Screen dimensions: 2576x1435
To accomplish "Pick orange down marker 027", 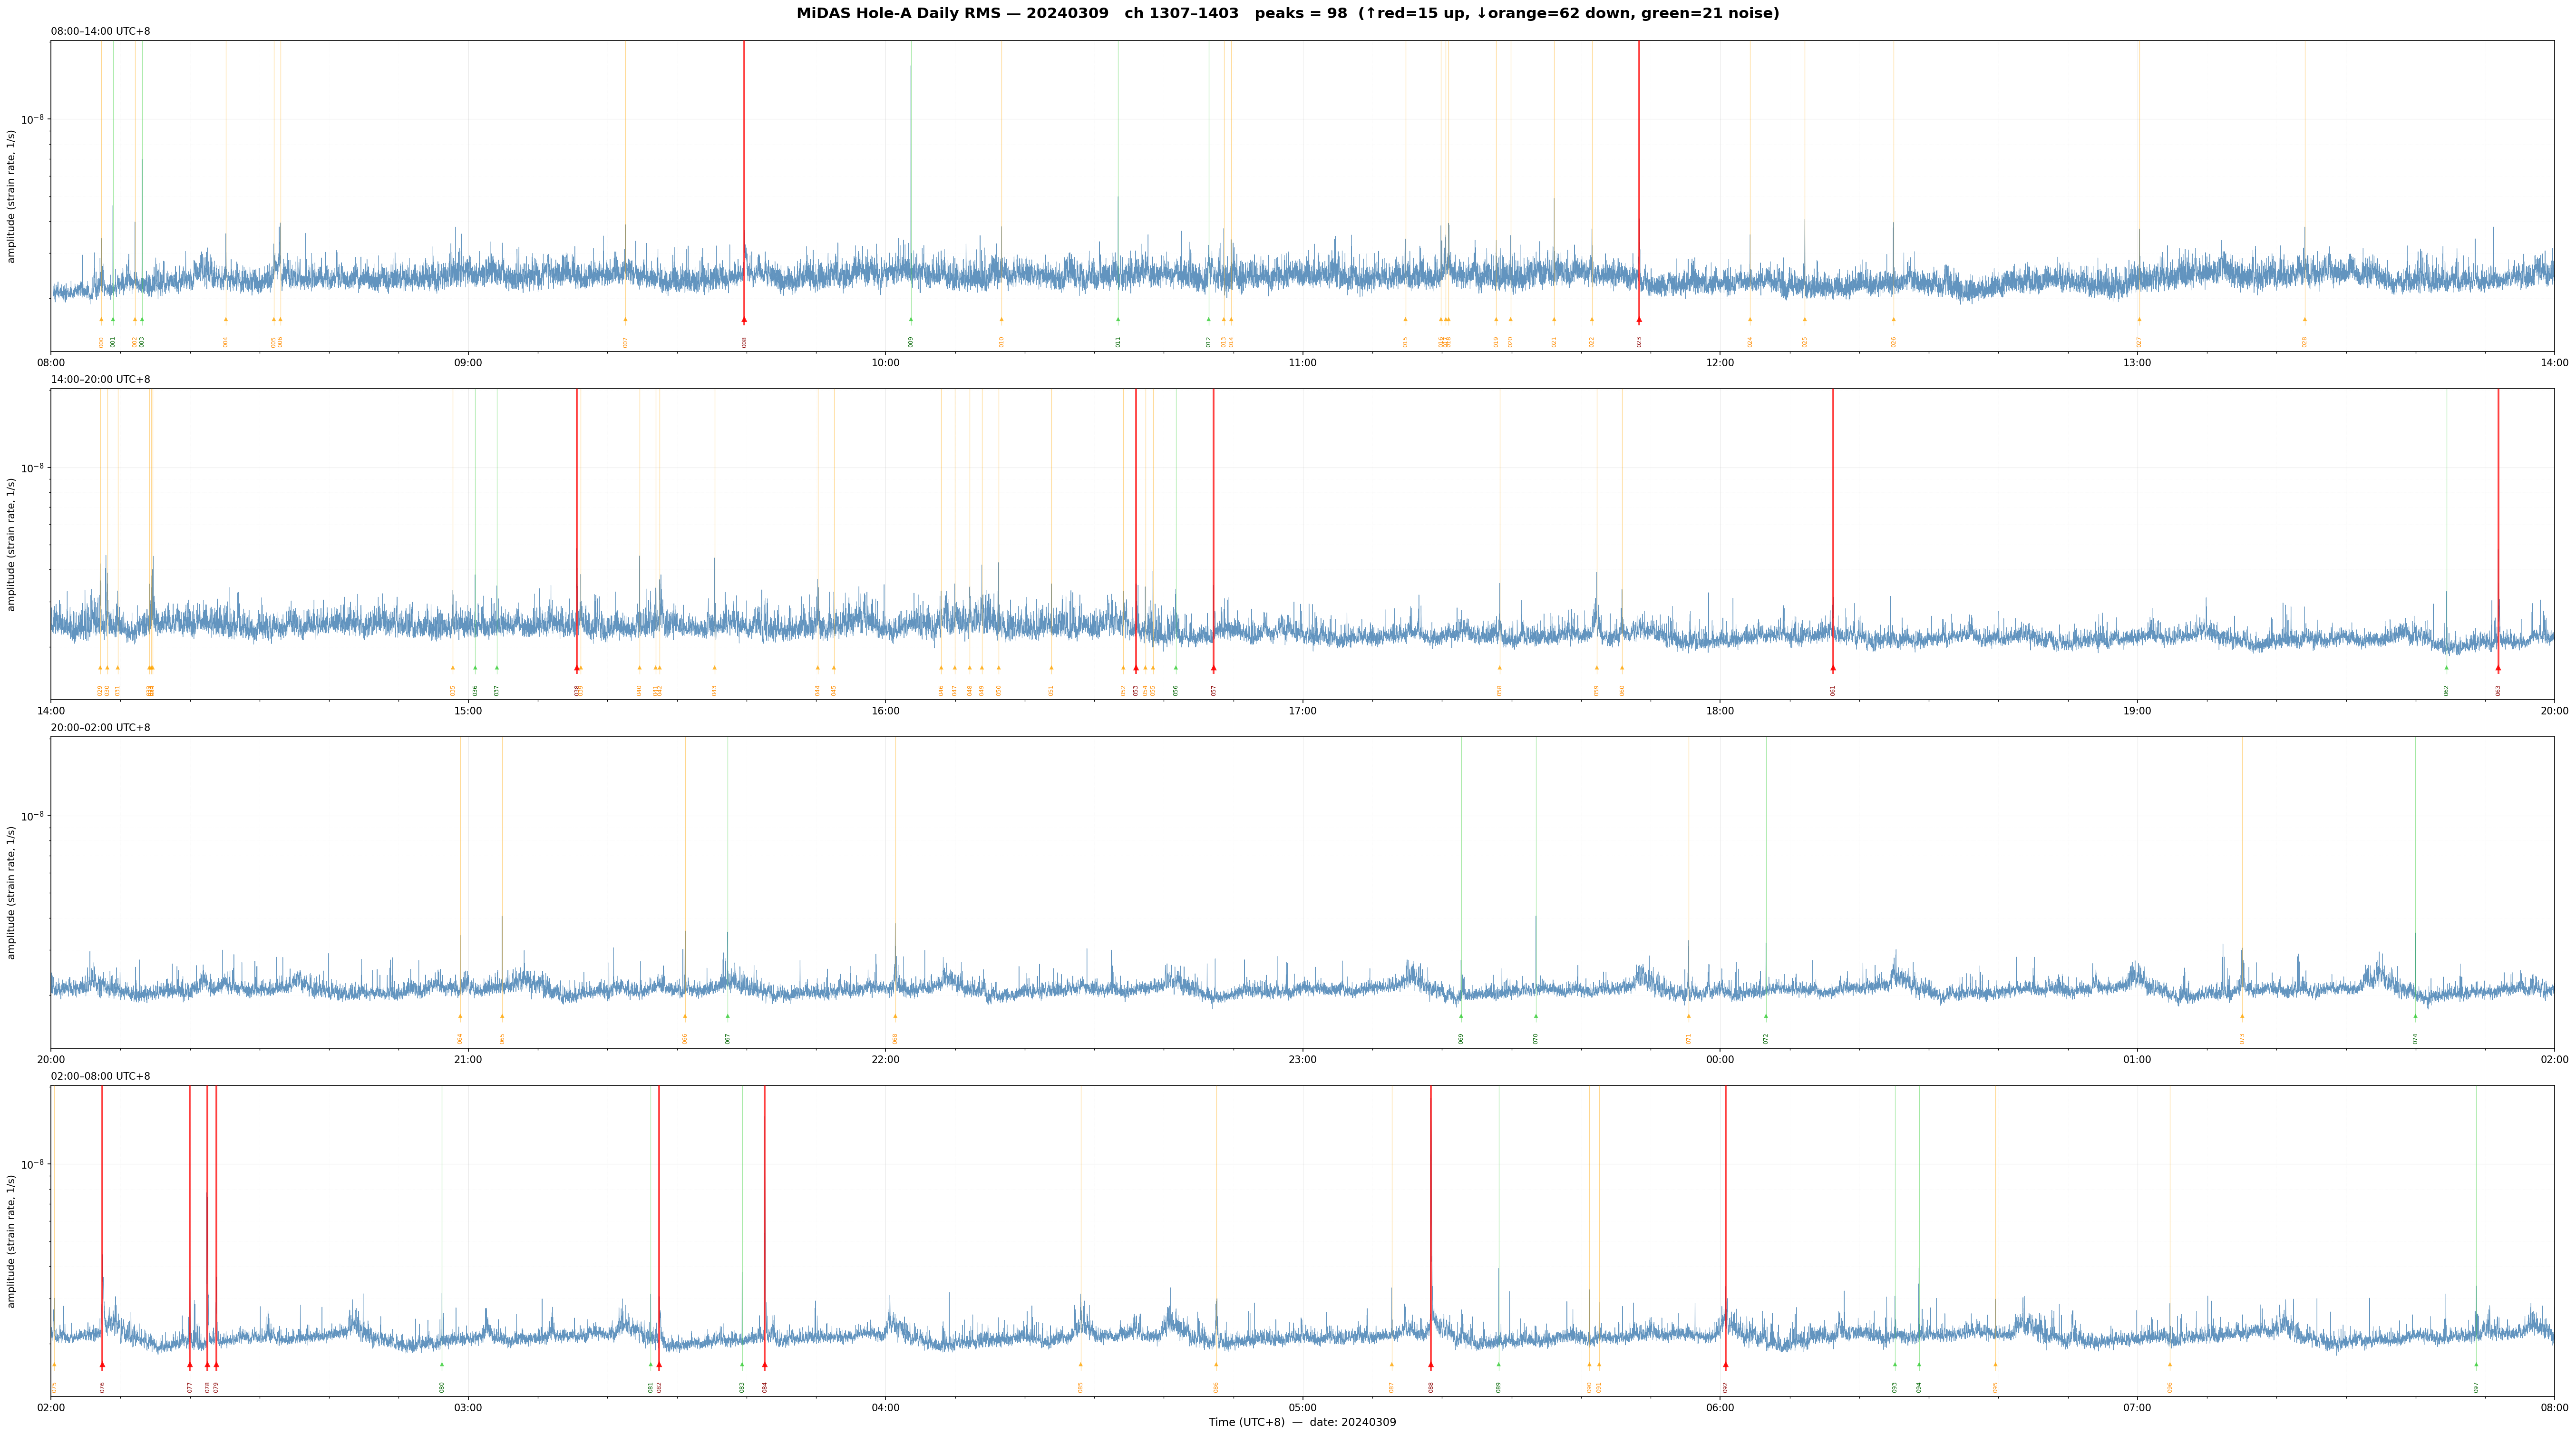I will [2140, 320].
